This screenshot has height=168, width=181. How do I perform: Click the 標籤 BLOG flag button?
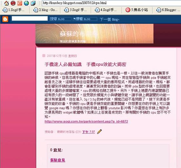pos(85,19)
